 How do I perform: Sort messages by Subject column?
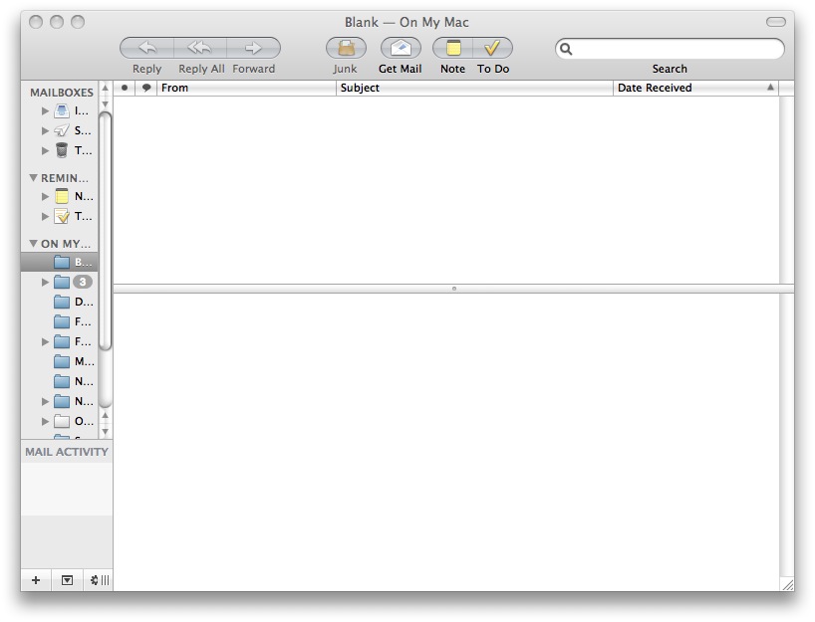click(x=474, y=88)
